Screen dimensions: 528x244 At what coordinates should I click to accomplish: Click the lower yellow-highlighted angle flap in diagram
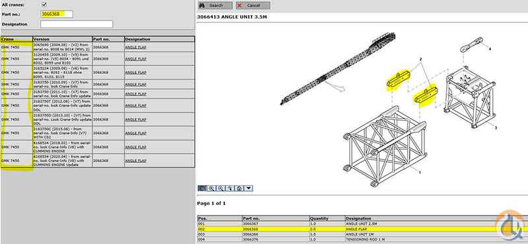point(426,95)
